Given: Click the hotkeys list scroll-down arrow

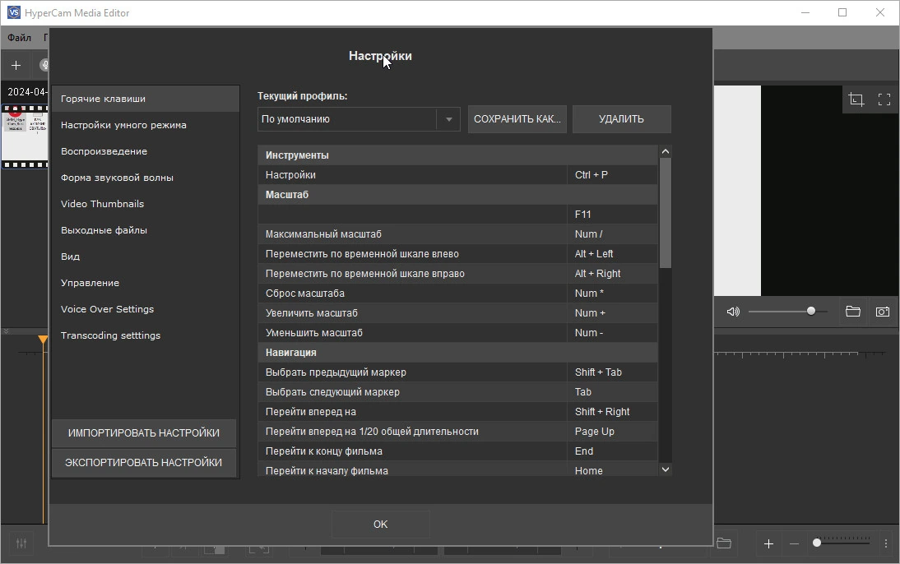Looking at the screenshot, I should [x=666, y=469].
